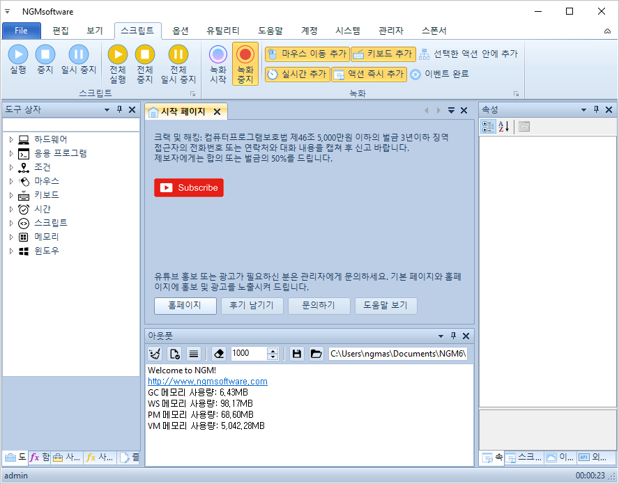
Task: Click 선택한 액션 안에 추가
Action: (468, 54)
